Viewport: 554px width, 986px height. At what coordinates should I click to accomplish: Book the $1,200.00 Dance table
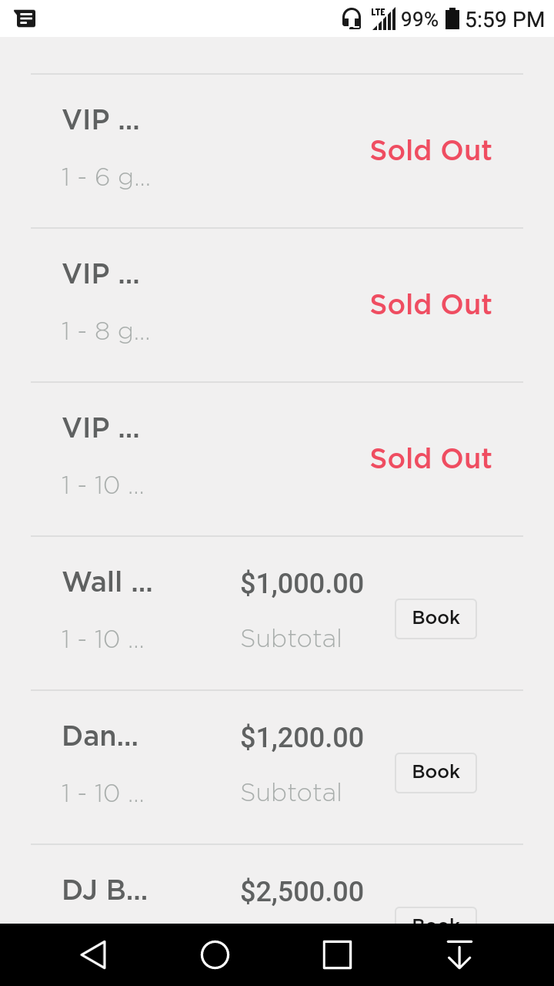point(436,773)
